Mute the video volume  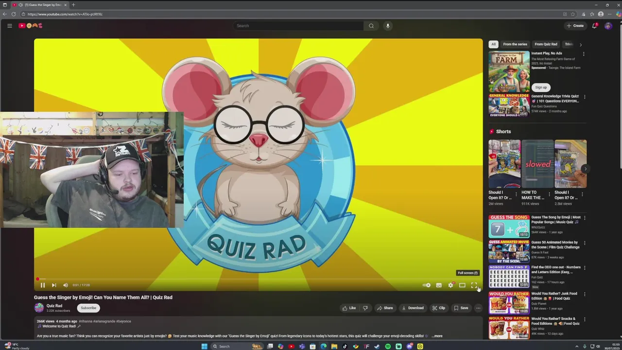pyautogui.click(x=66, y=285)
